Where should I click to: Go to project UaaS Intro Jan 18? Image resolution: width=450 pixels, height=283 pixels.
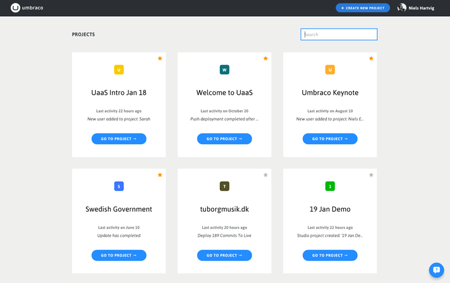(x=119, y=139)
